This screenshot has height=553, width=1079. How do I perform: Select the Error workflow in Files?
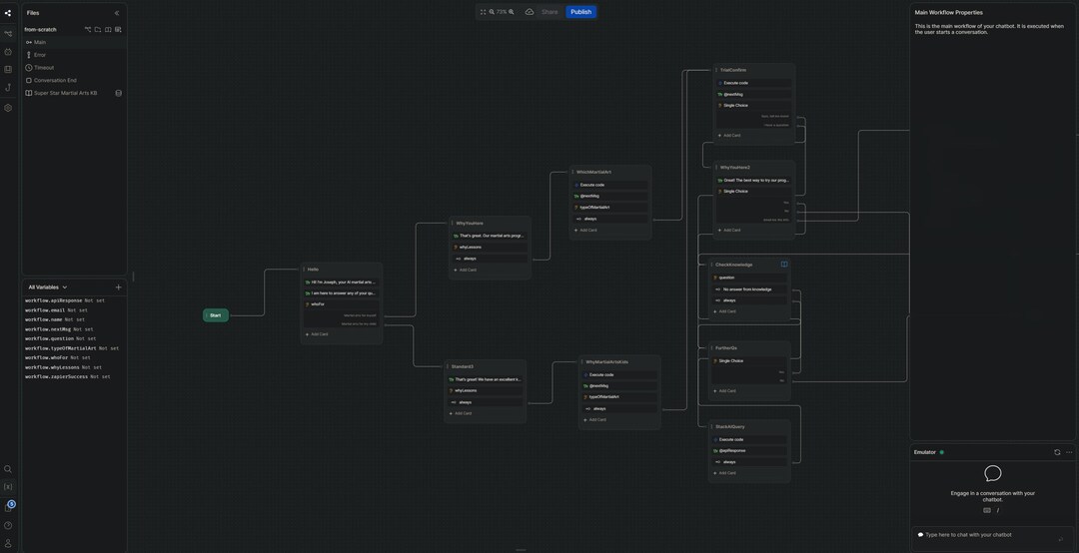pos(74,55)
